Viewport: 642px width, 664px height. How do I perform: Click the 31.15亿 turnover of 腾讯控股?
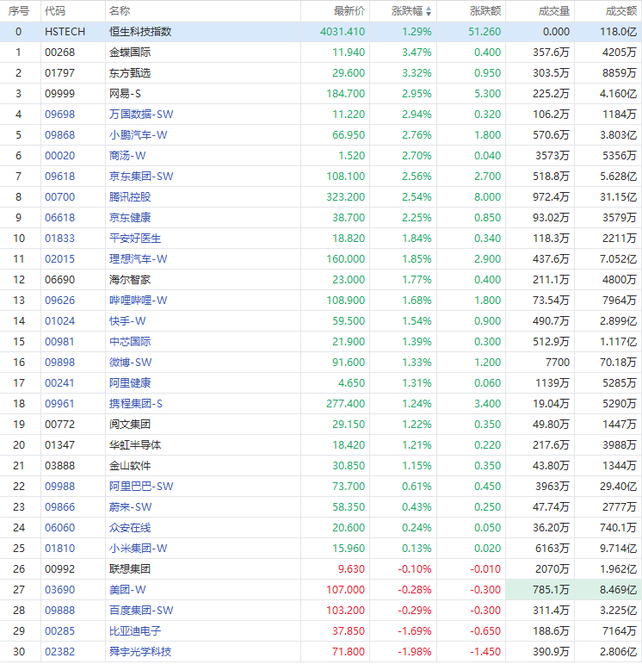618,197
